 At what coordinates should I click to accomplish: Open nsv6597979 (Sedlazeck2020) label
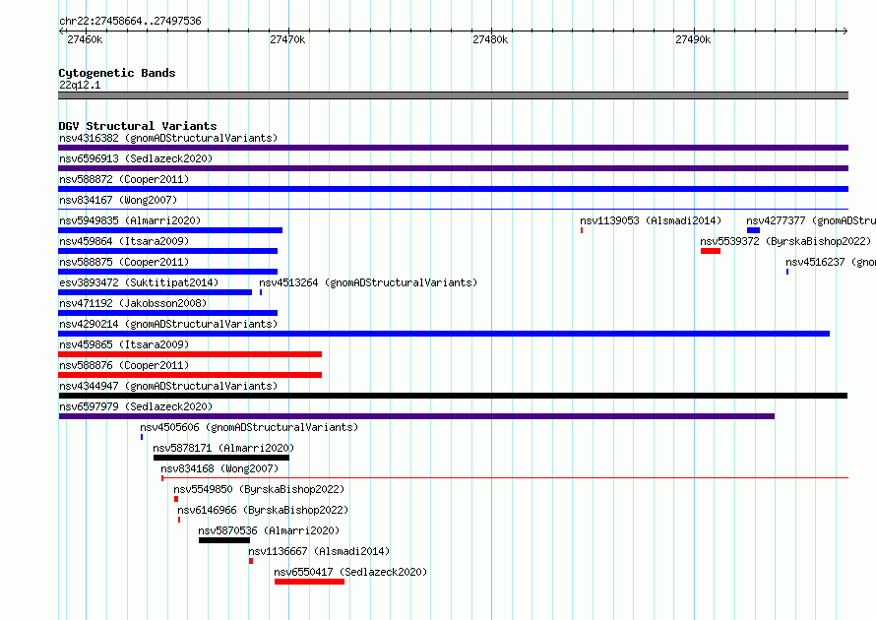coord(136,406)
